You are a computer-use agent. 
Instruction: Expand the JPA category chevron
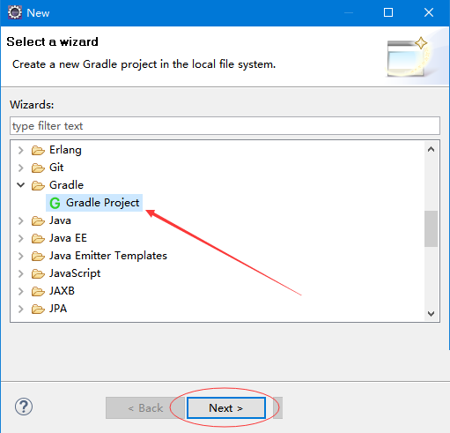point(20,309)
